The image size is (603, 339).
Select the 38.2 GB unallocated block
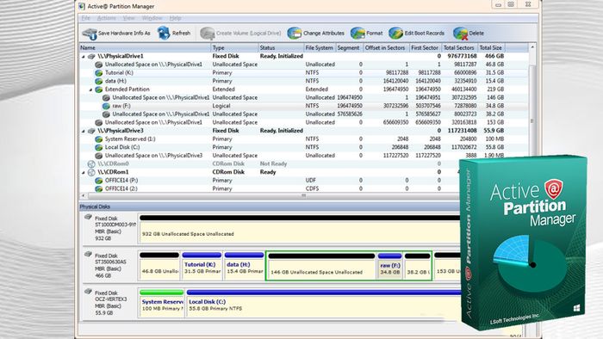tap(418, 266)
